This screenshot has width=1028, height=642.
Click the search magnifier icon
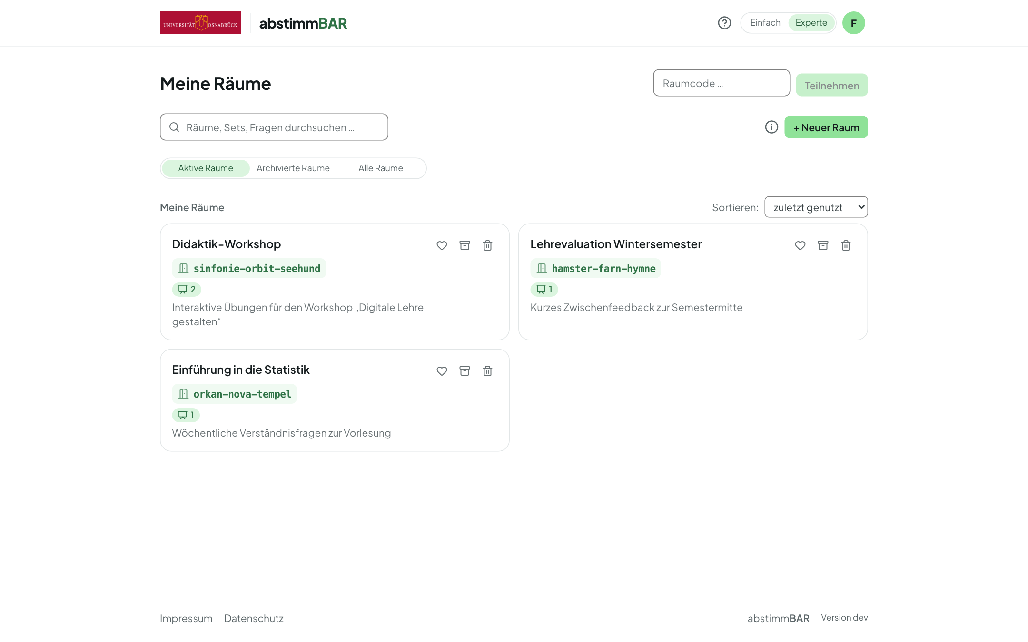pyautogui.click(x=174, y=127)
